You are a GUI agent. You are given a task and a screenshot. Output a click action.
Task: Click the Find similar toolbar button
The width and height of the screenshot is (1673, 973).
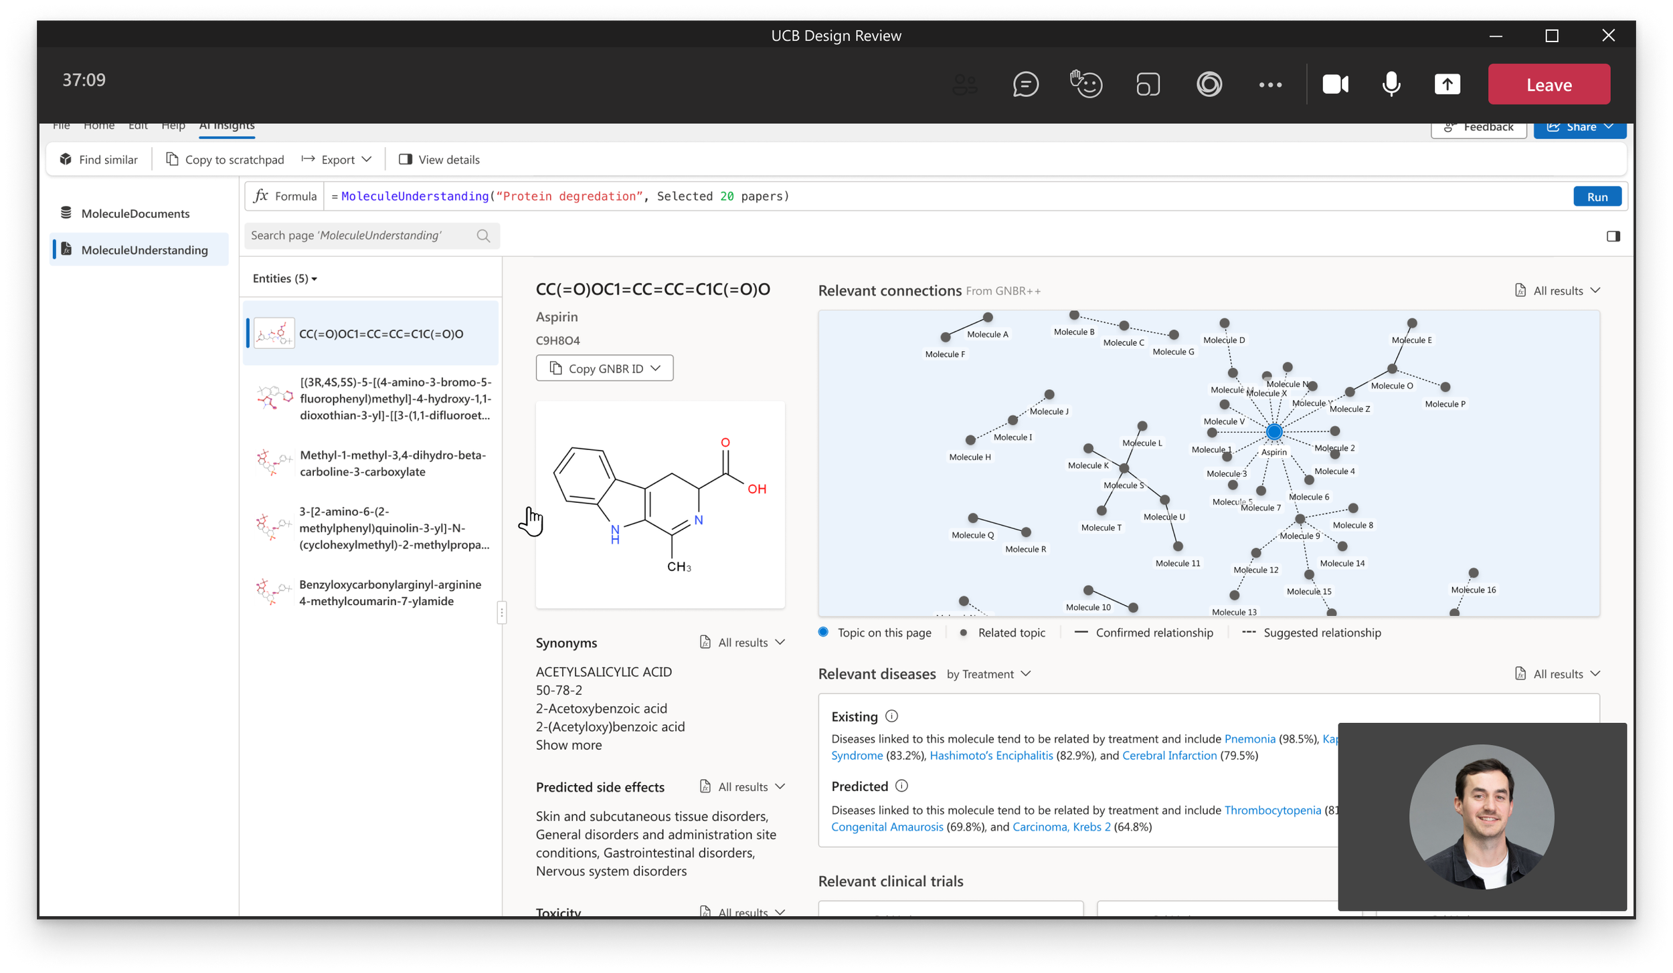pyautogui.click(x=99, y=160)
